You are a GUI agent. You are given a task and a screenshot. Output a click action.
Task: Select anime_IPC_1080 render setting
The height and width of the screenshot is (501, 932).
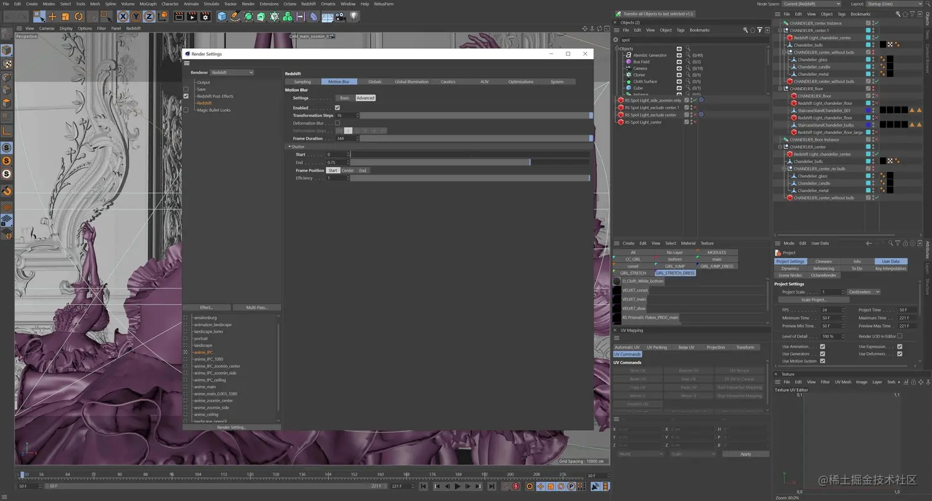pos(209,359)
